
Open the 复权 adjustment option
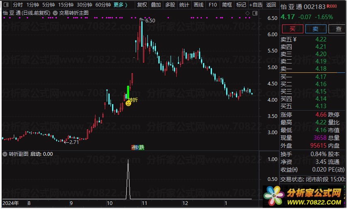(x=142, y=4)
